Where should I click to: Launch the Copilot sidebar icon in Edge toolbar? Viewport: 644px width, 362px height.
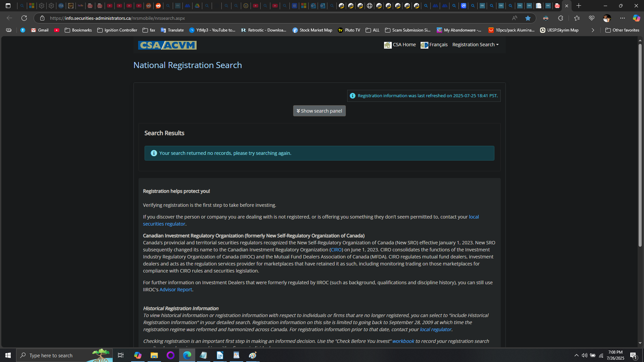click(636, 18)
